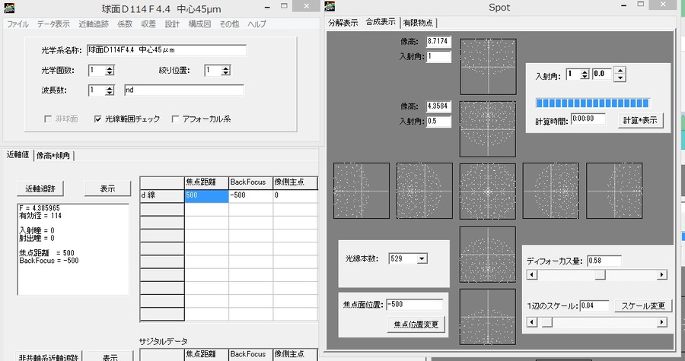685x361 pixels.
Task: Switch to the 像高*傾角 tab
Action: click(x=53, y=156)
